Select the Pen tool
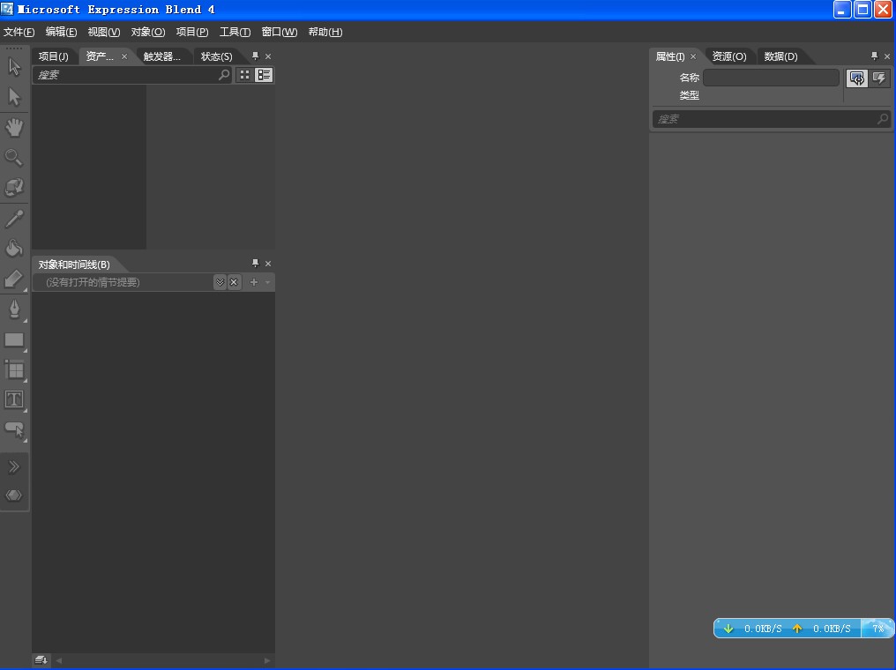The image size is (896, 670). pos(14,309)
